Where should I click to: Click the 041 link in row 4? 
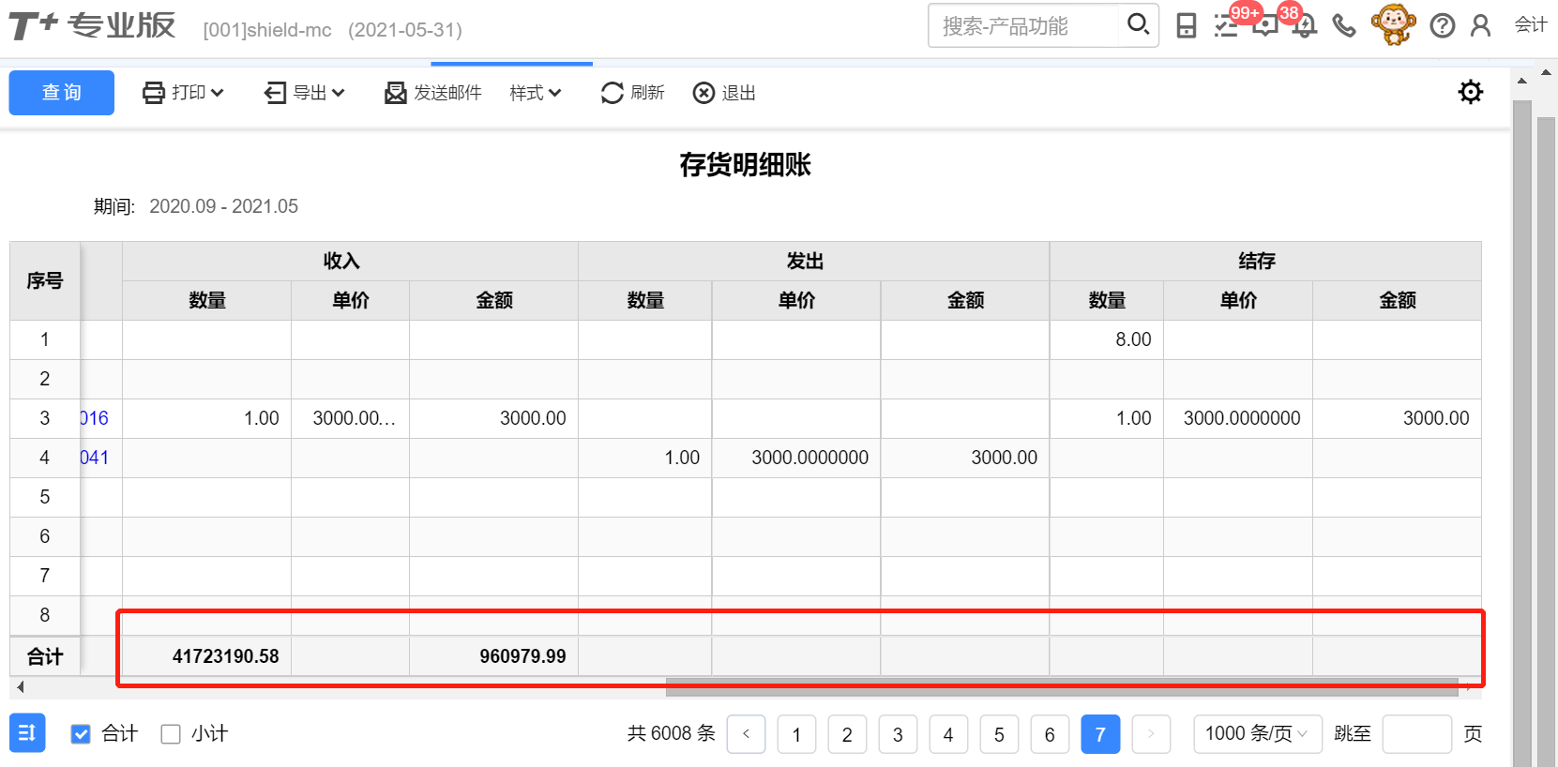[x=95, y=458]
